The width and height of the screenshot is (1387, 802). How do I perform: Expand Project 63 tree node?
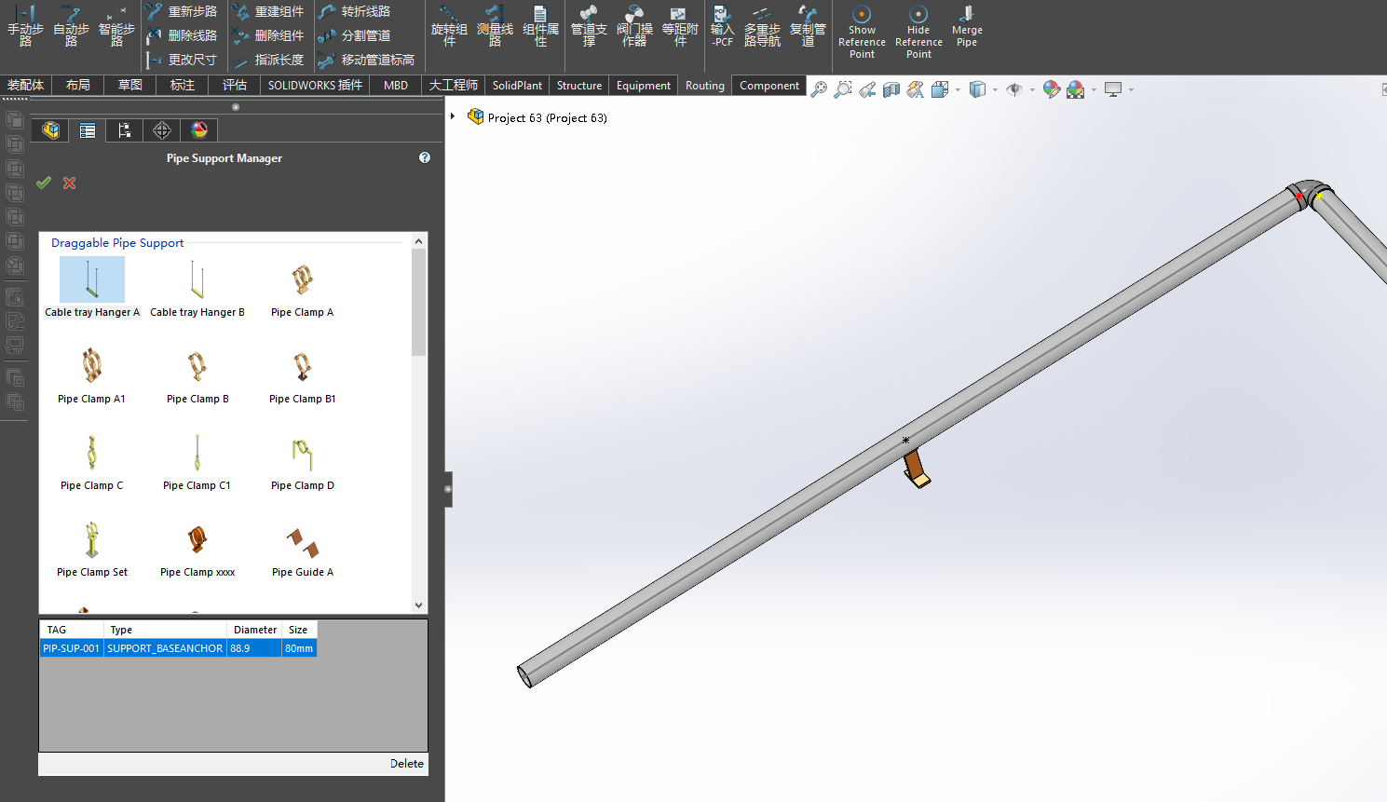tap(453, 117)
